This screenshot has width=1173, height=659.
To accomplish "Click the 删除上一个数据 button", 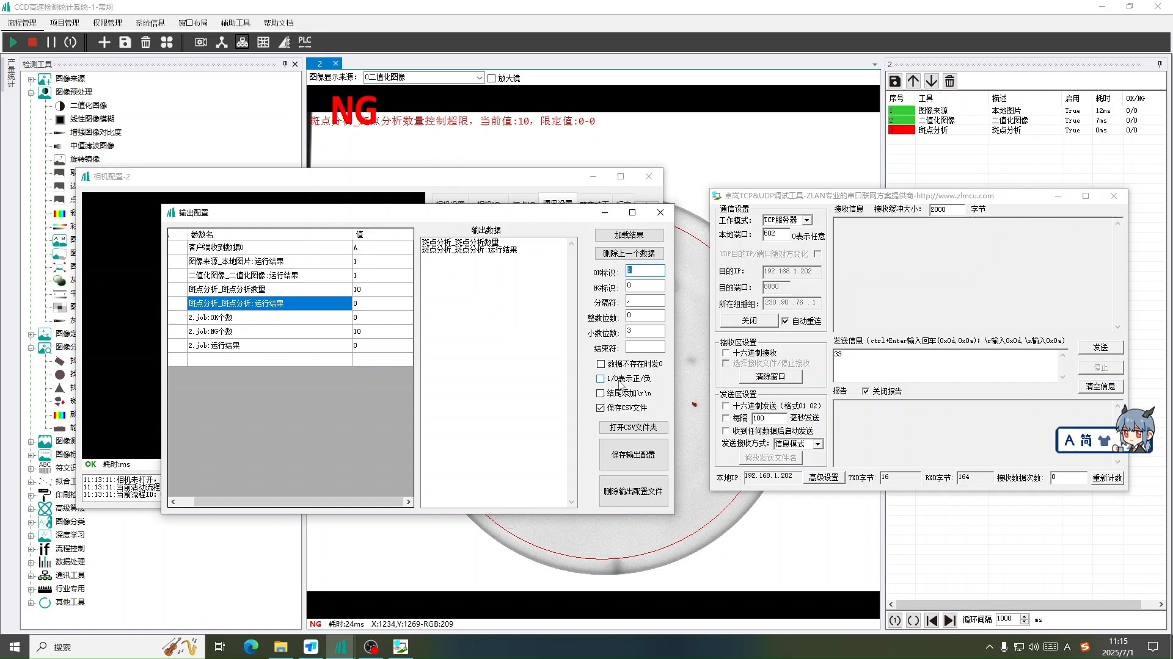I will tap(629, 254).
